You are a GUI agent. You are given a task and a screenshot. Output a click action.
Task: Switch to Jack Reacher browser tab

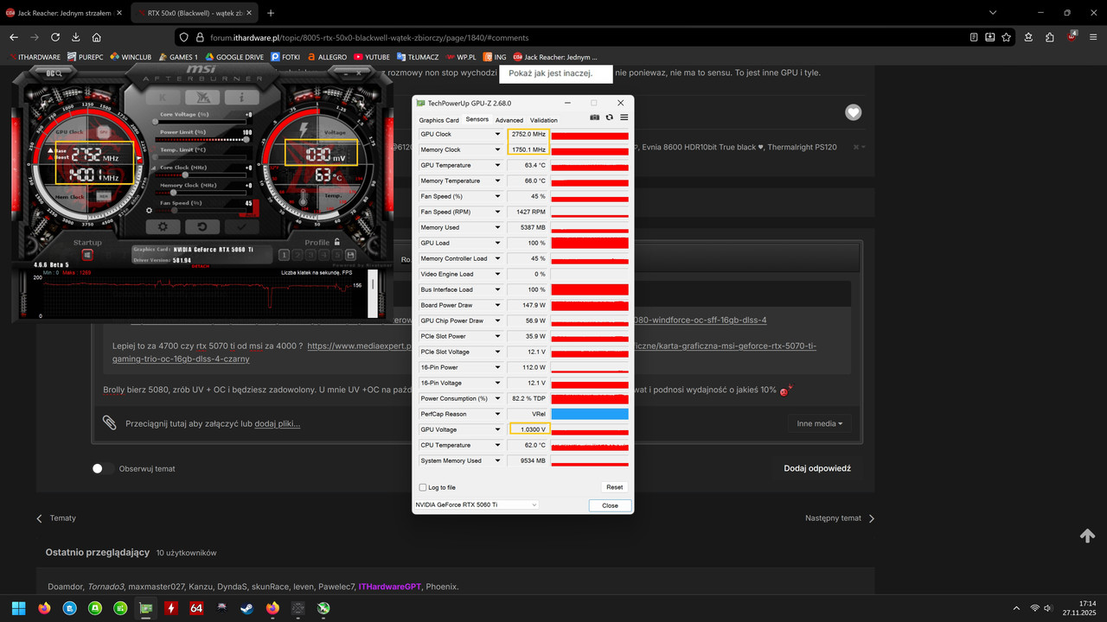66,13
